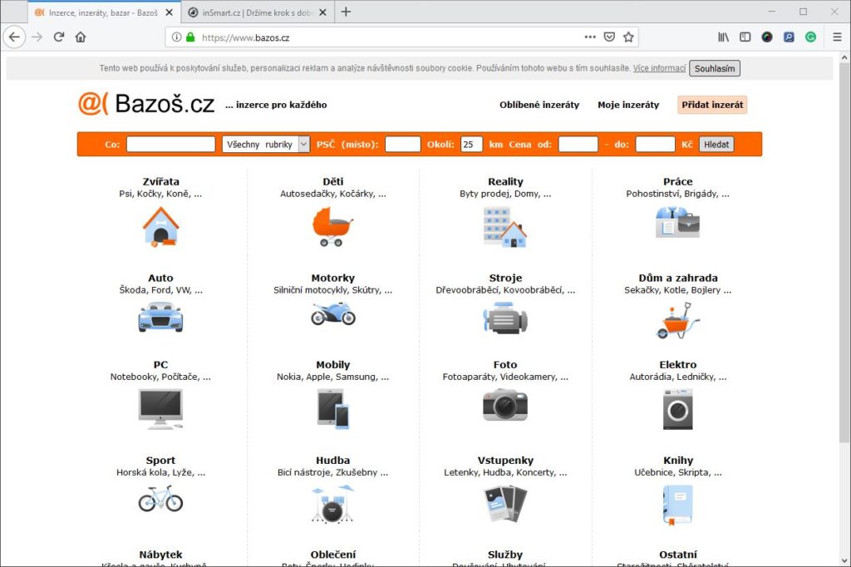Click the Souhlasím cookie button
Image resolution: width=851 pixels, height=567 pixels.
click(x=714, y=68)
